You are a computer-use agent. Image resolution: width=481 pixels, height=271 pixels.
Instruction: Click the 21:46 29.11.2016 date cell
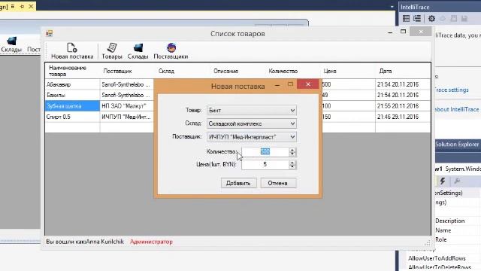pos(403,117)
